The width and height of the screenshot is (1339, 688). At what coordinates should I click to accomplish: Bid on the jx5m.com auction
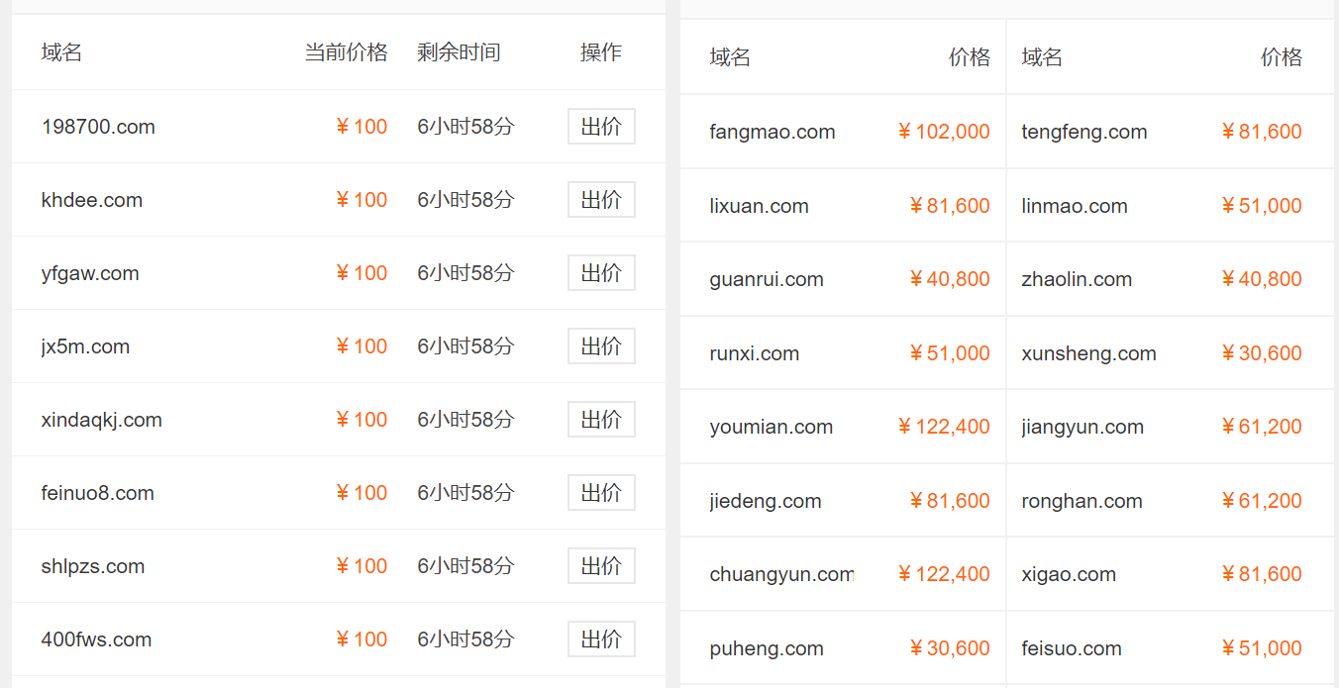(601, 345)
